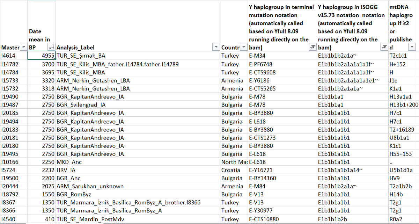Select the BGR_Svilengrad_IA label cell
This screenshot has width=419, height=224.
(138, 105)
